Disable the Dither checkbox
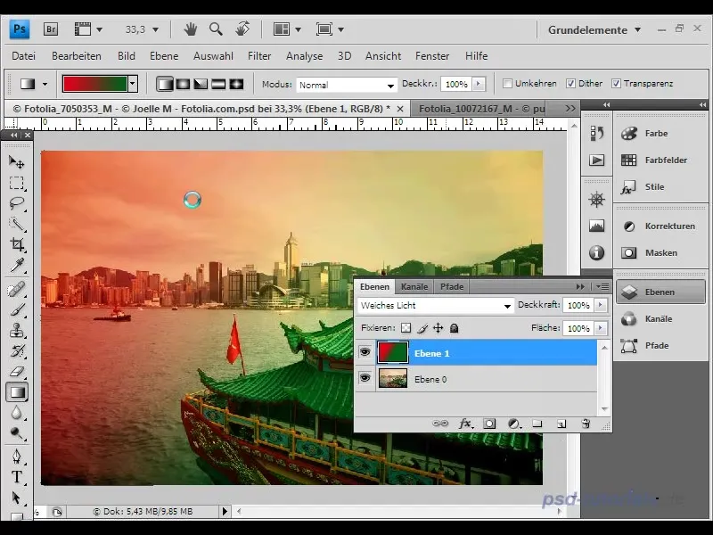The height and width of the screenshot is (535, 713). tap(570, 84)
